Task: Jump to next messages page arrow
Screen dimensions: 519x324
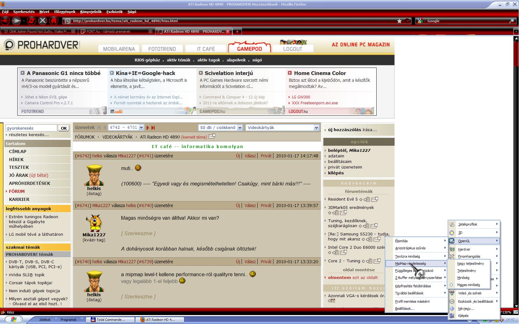Action: pyautogui.click(x=148, y=127)
